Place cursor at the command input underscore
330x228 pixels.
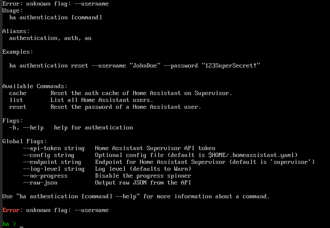tap(21, 225)
